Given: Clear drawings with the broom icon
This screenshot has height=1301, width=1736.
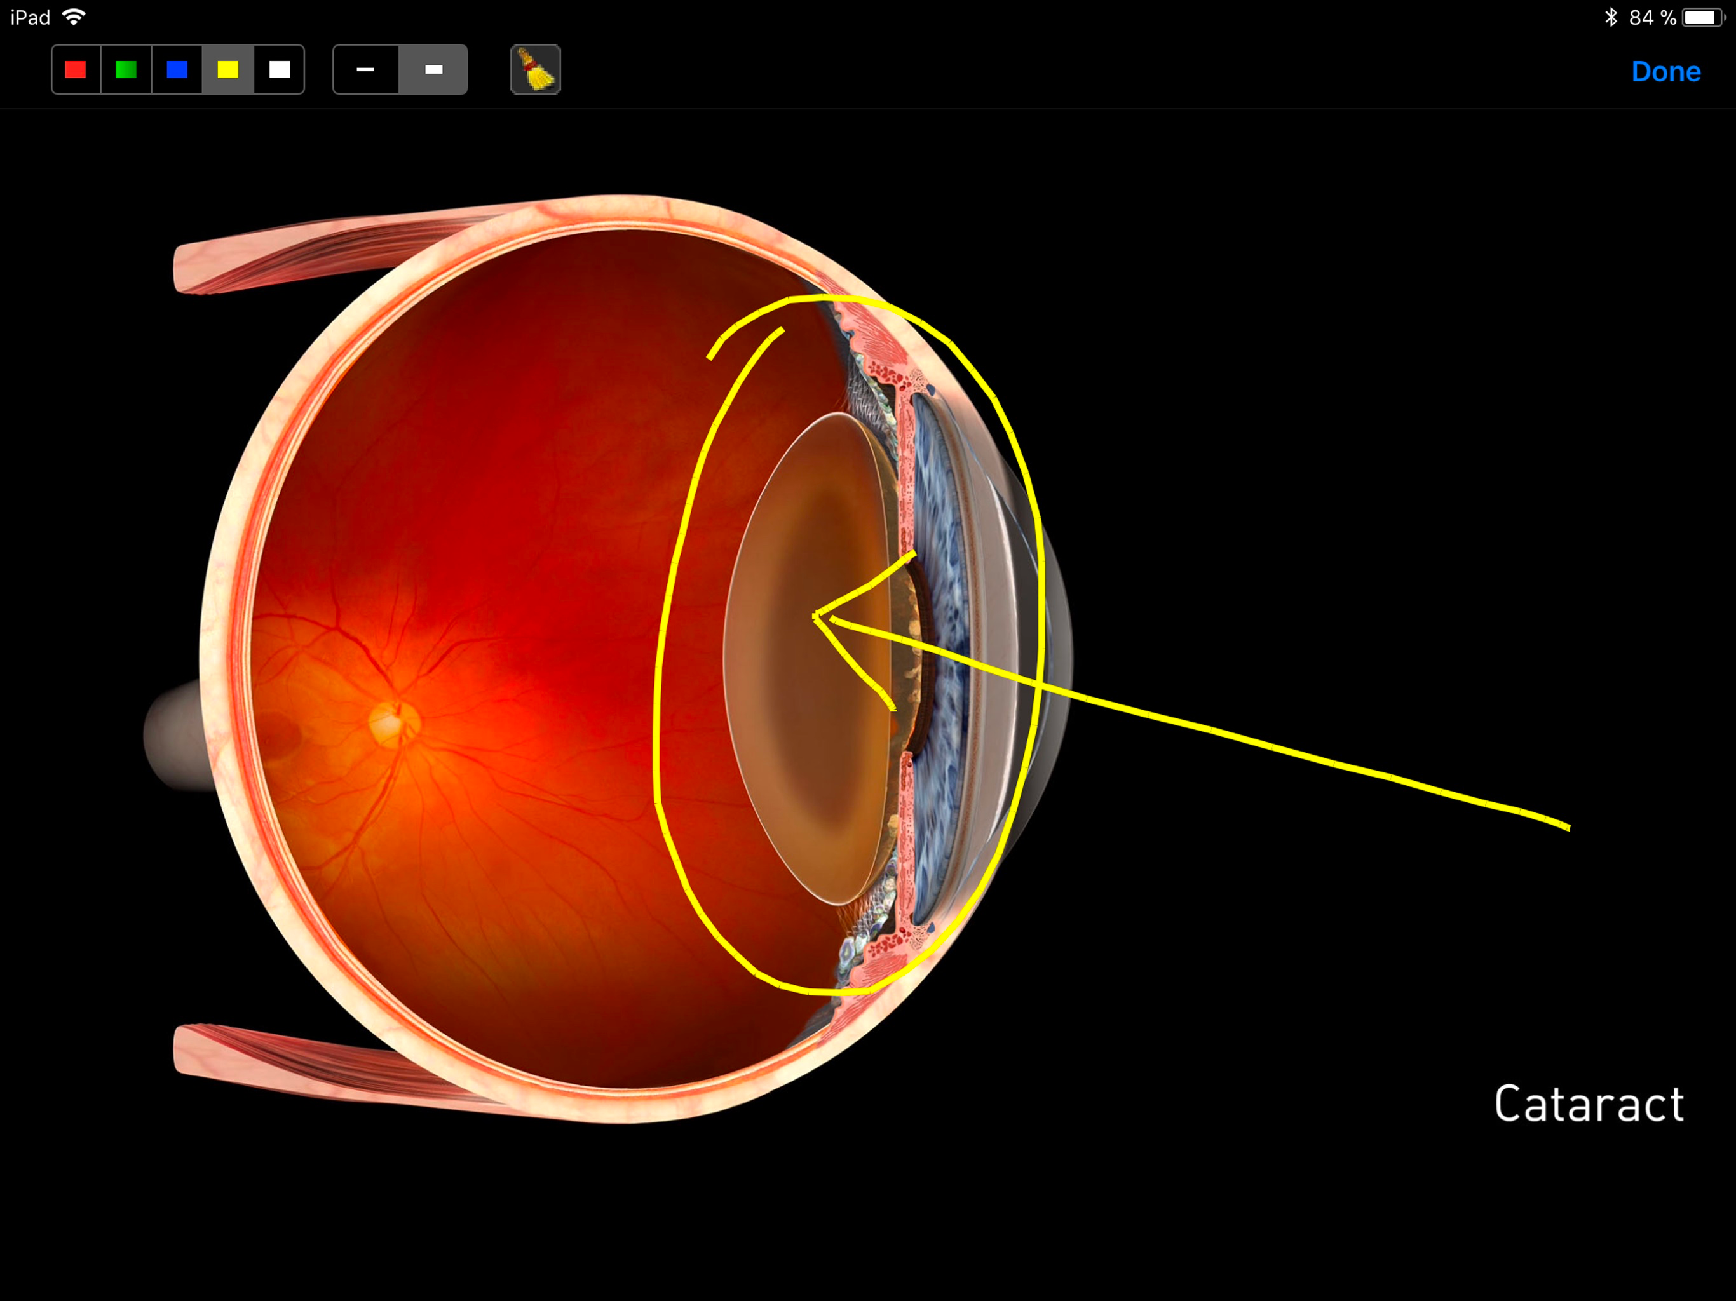Looking at the screenshot, I should pos(535,70).
